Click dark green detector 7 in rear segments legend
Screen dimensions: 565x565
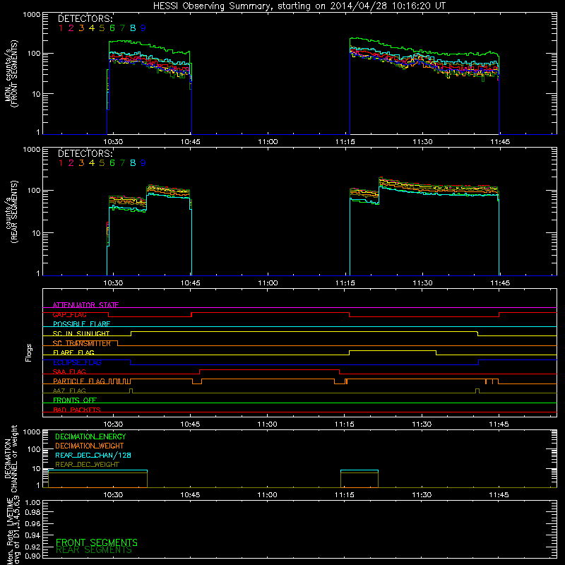122,163
